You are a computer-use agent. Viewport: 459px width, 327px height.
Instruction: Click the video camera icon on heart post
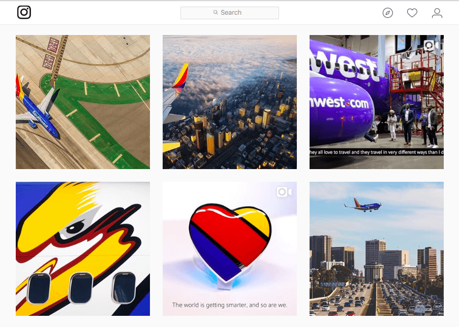coord(284,192)
